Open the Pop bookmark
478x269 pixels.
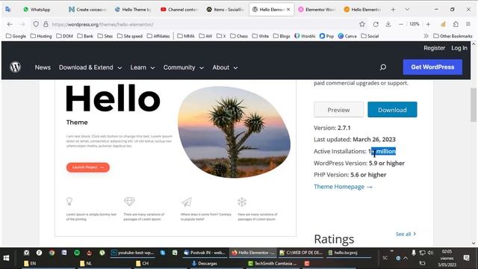pos(326,36)
